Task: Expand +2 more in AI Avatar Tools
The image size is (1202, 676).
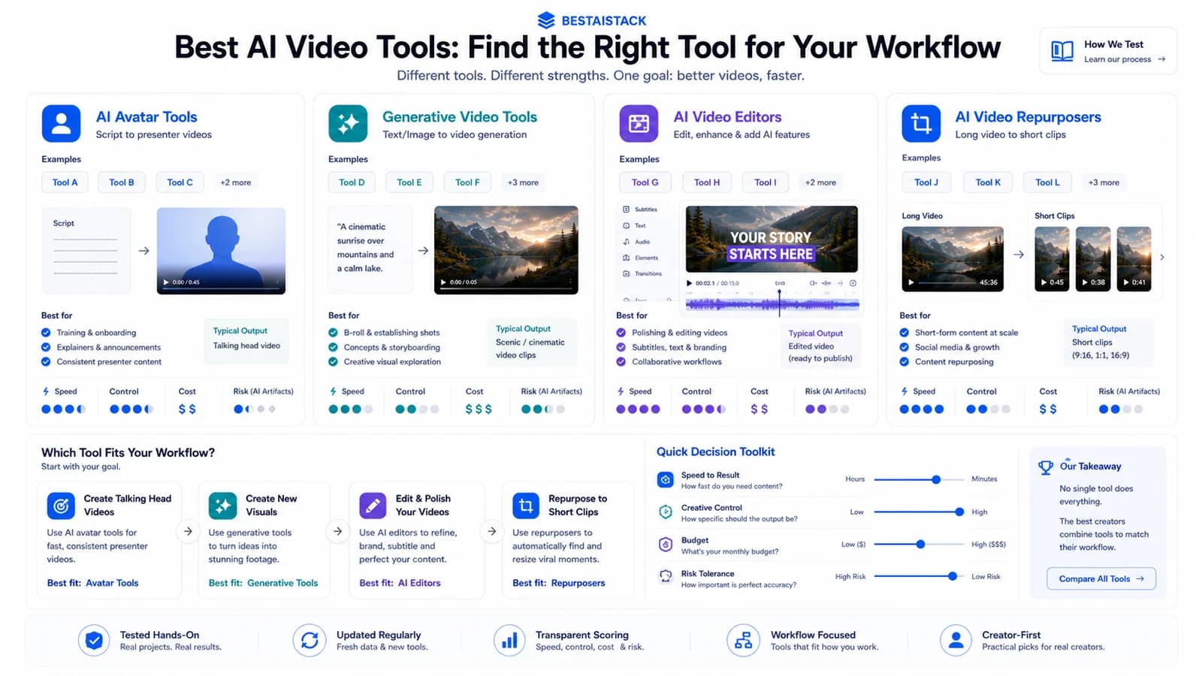Action: pyautogui.click(x=235, y=183)
